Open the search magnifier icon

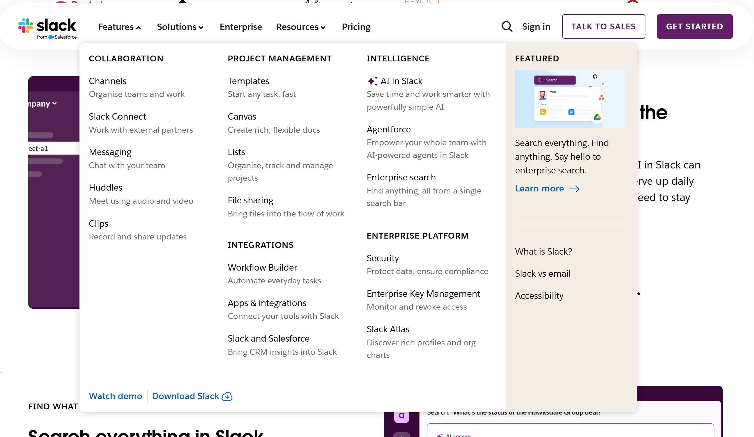click(x=507, y=26)
